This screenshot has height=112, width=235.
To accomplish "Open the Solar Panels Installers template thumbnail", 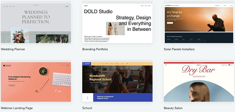I will point(199,22).
